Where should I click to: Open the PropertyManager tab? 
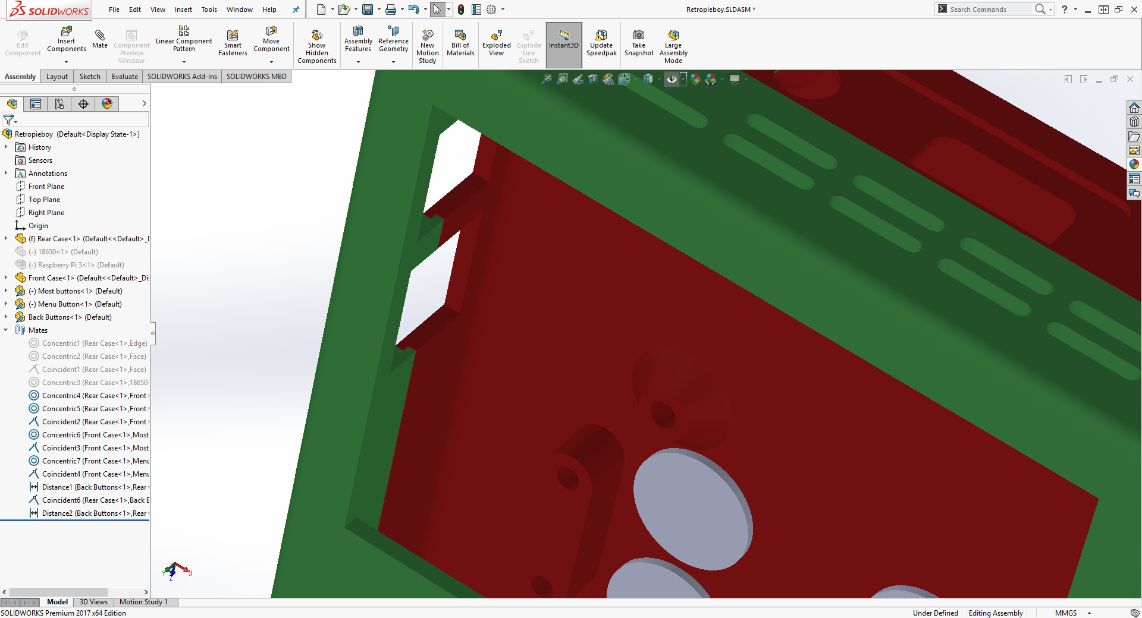[x=36, y=104]
